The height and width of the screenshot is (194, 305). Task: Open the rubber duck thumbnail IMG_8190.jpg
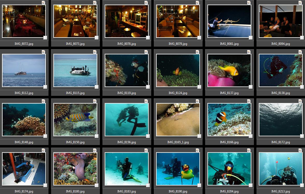click(x=178, y=169)
